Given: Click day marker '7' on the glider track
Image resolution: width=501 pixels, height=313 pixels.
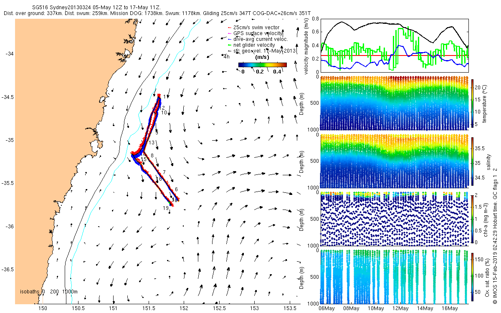Looking at the screenshot, I should 164,172.
